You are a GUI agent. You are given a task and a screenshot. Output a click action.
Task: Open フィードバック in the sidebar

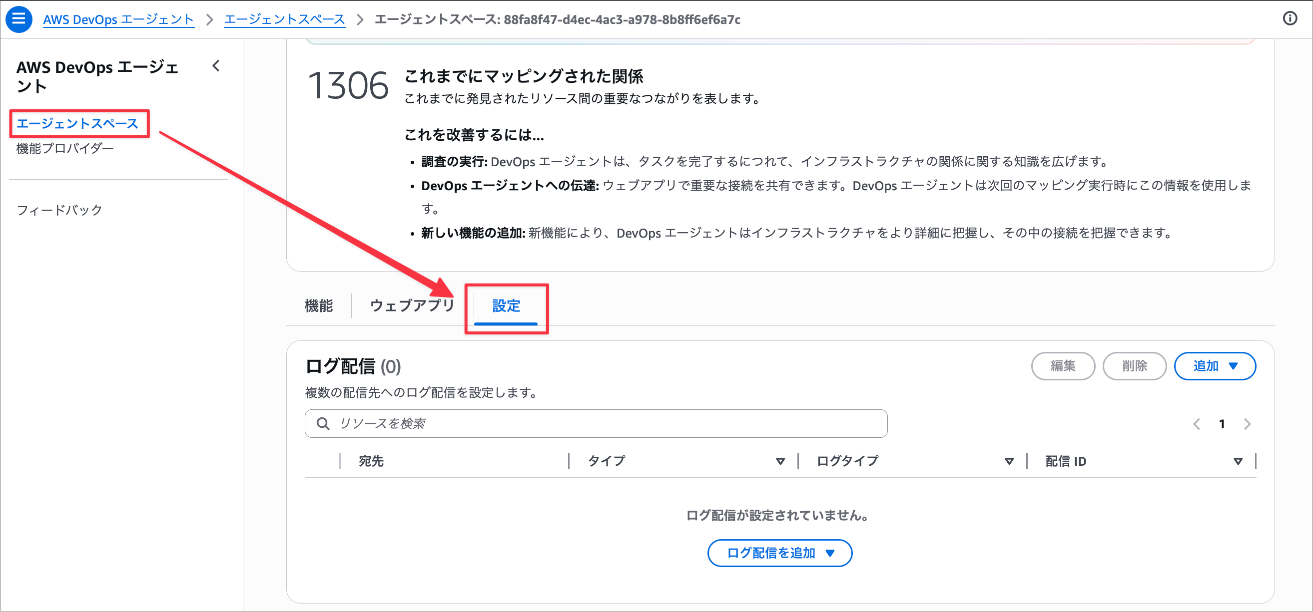pos(59,210)
